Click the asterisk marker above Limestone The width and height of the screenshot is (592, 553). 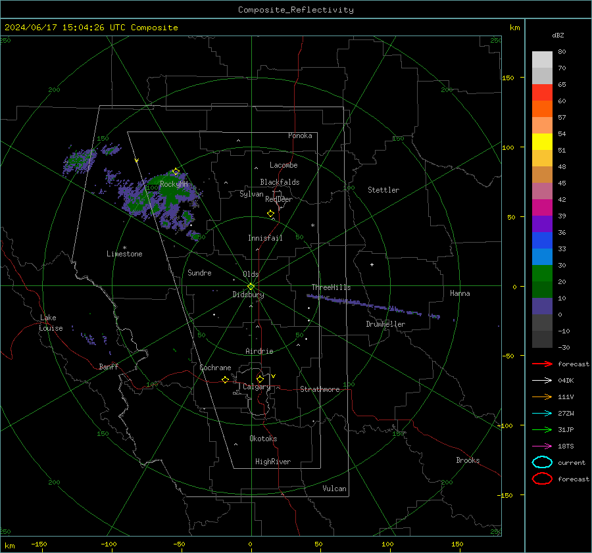point(124,248)
